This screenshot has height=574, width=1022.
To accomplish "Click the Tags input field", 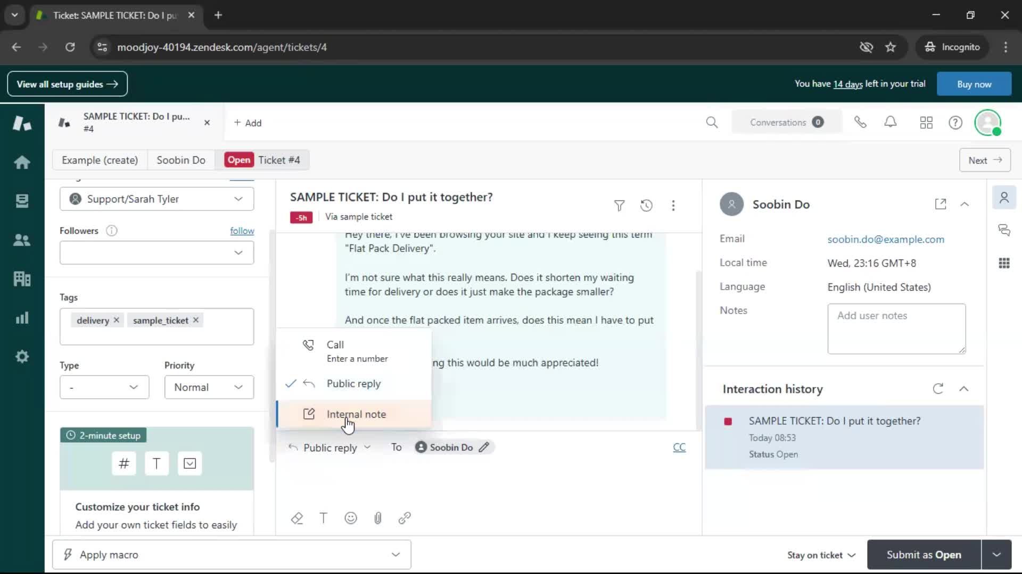I will click(x=156, y=327).
